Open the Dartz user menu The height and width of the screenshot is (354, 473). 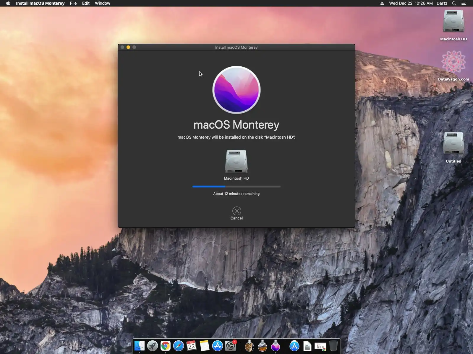[x=442, y=3]
